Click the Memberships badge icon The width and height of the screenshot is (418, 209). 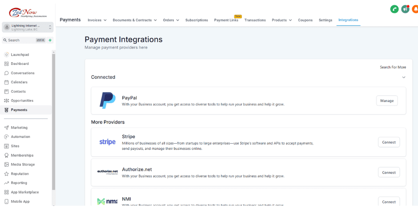tap(7, 155)
